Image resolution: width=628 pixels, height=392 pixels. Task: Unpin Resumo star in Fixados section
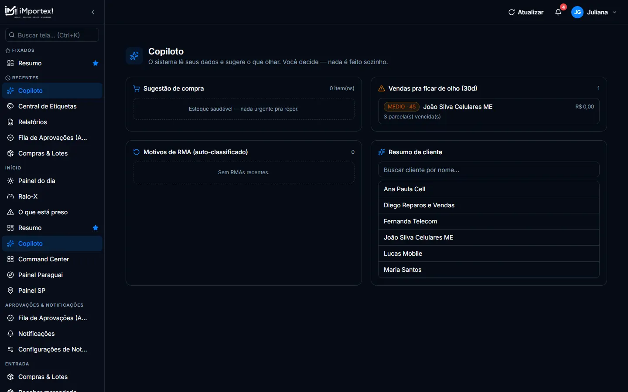click(96, 63)
